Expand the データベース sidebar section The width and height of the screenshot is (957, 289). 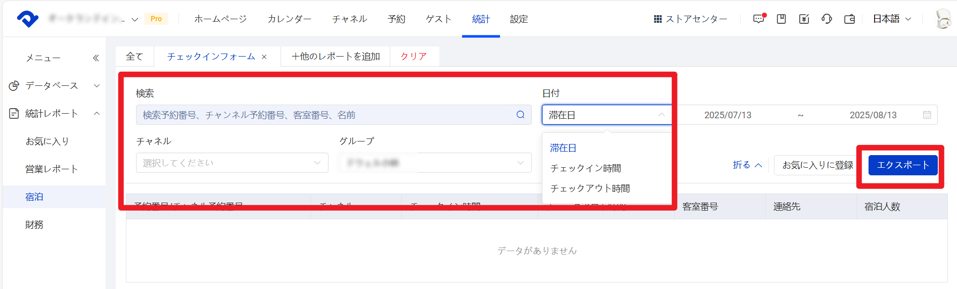(97, 86)
